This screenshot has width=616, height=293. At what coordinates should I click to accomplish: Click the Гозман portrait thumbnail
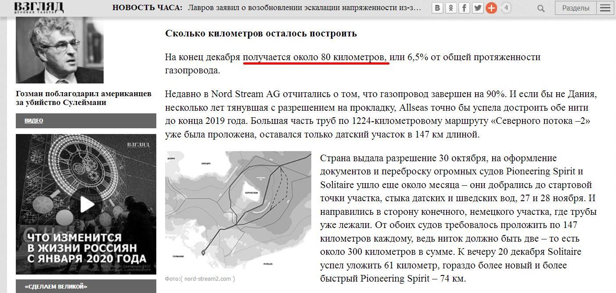[x=60, y=51]
